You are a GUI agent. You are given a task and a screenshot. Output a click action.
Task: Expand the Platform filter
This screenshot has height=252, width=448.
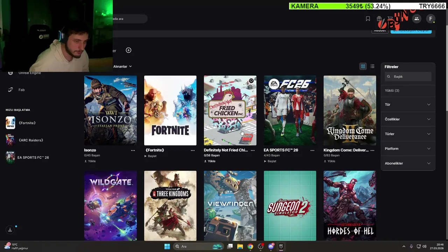(408, 149)
